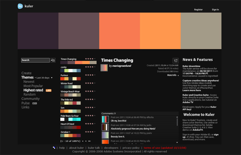Select the orange swatch in large theme
Image resolution: width=241 pixels, height=155 pixels.
pyautogui.click(x=160, y=31)
